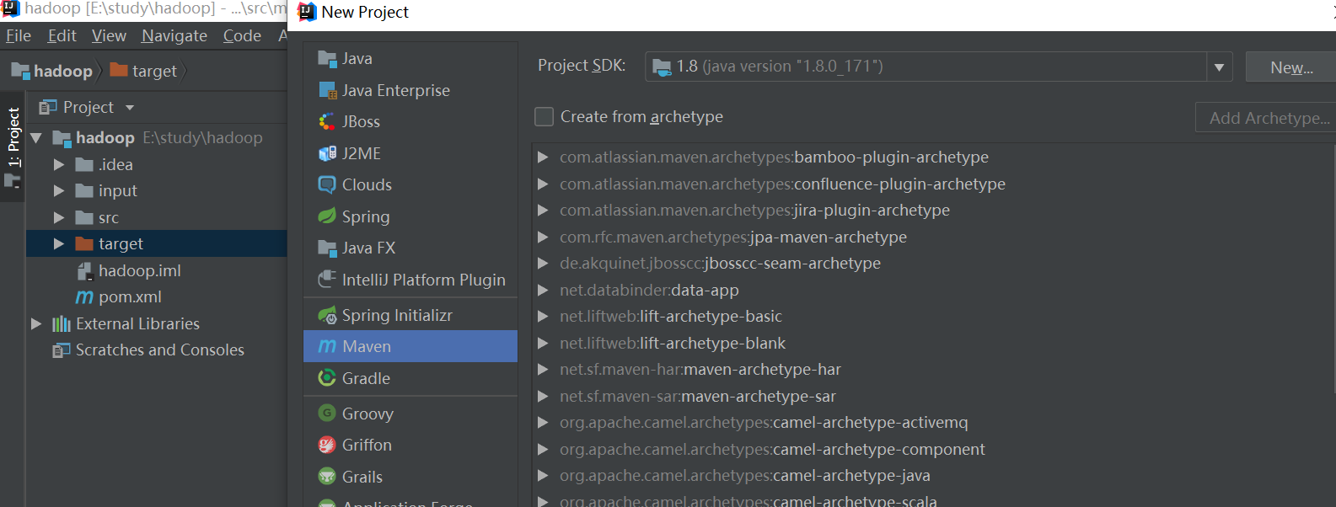
Task: Open the File menu
Action: point(19,35)
